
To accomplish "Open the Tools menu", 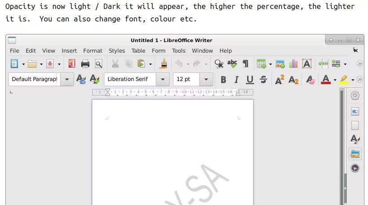I will pos(179,51).
